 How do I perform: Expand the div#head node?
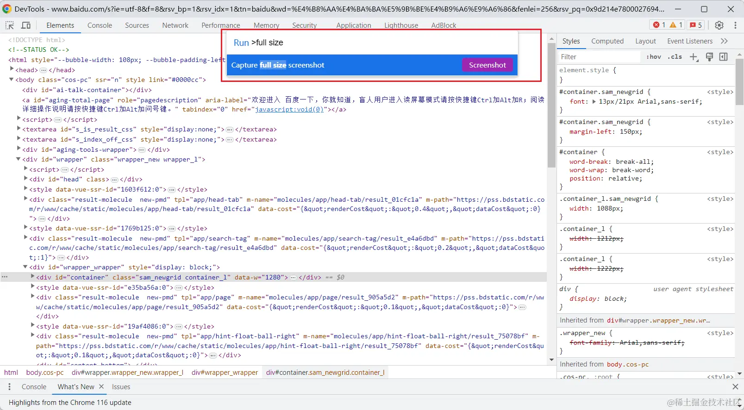(x=26, y=179)
